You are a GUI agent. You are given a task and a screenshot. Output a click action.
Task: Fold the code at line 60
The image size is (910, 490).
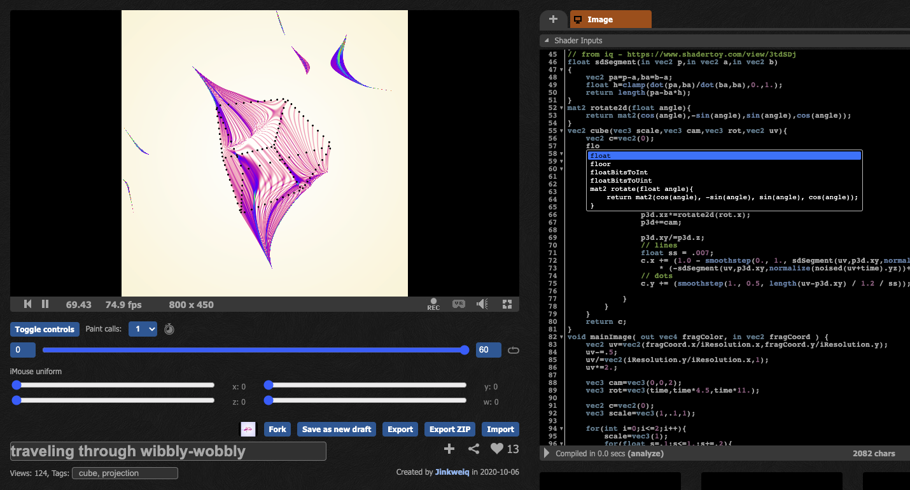pos(562,169)
